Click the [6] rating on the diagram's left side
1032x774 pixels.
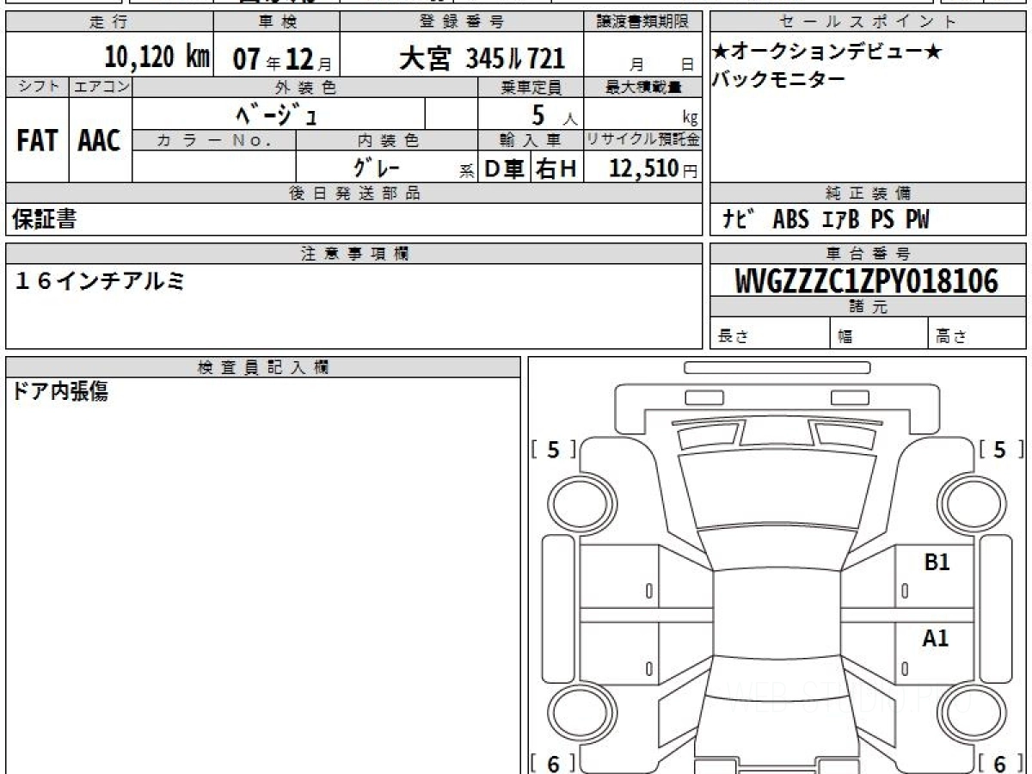pyautogui.click(x=554, y=763)
